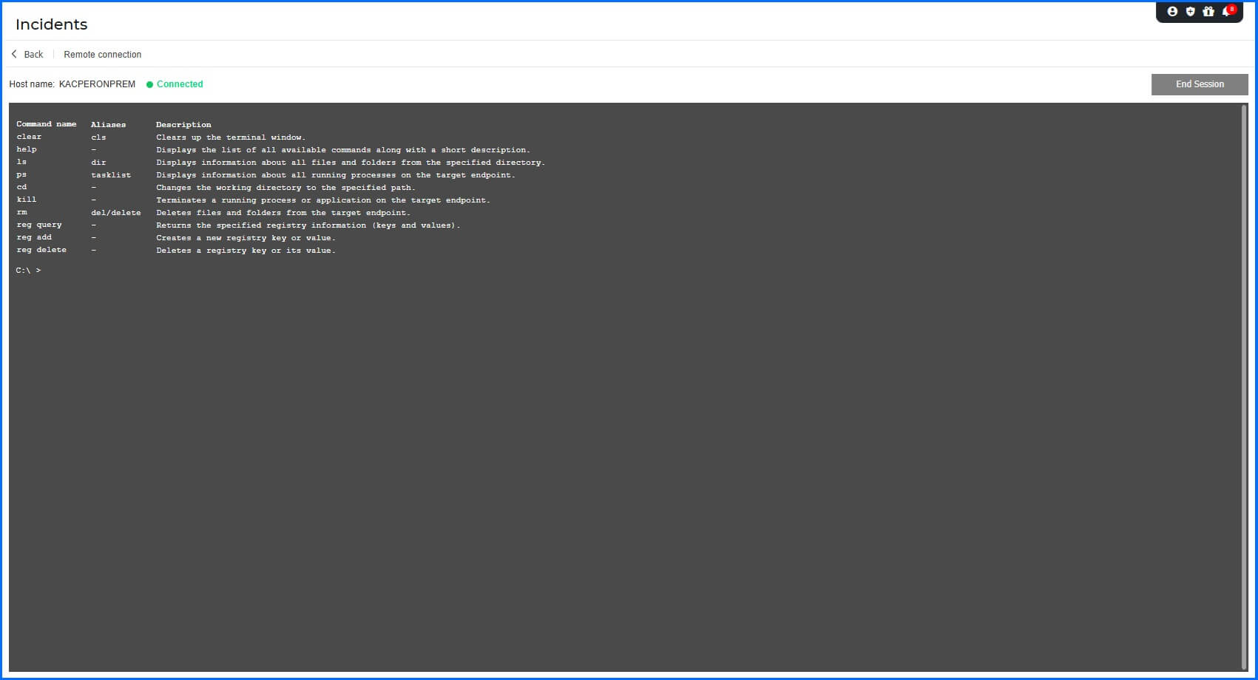
Task: Click the Description column header
Action: [x=183, y=125]
